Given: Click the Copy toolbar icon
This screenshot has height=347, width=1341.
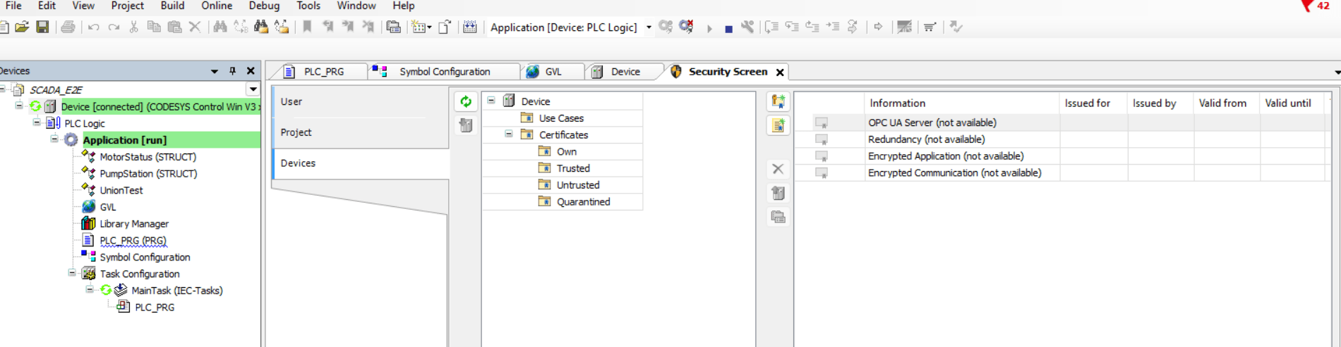Looking at the screenshot, I should [x=154, y=27].
